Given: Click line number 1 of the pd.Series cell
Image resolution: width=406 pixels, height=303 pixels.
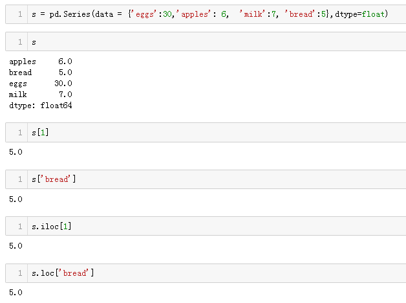Looking at the screenshot, I should (20, 14).
